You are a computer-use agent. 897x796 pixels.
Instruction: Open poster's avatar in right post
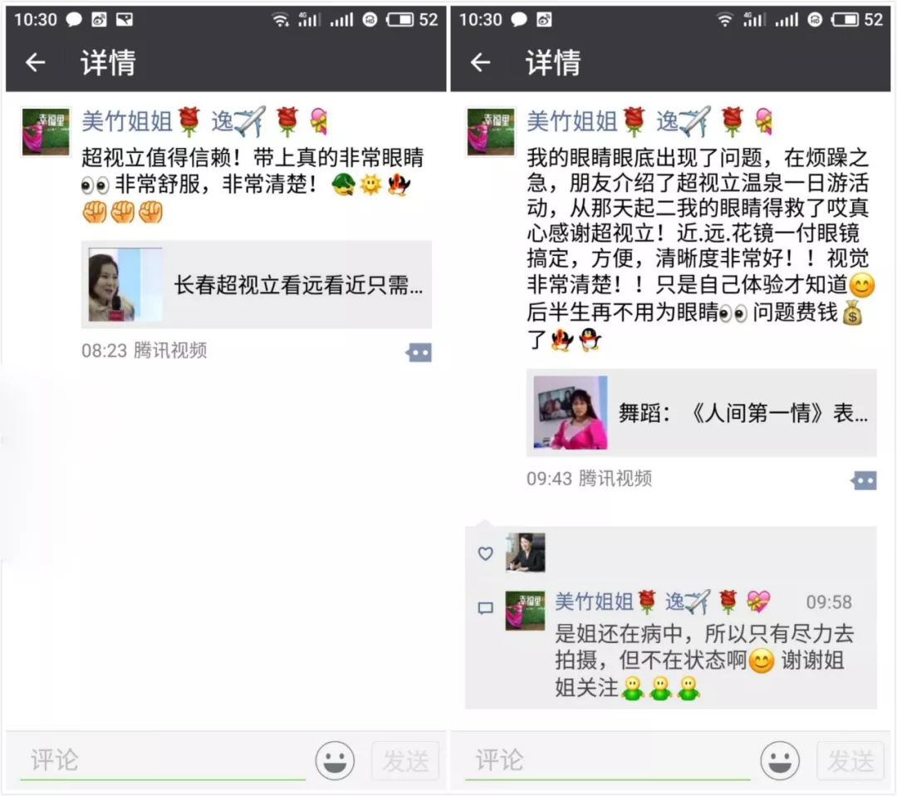click(491, 131)
